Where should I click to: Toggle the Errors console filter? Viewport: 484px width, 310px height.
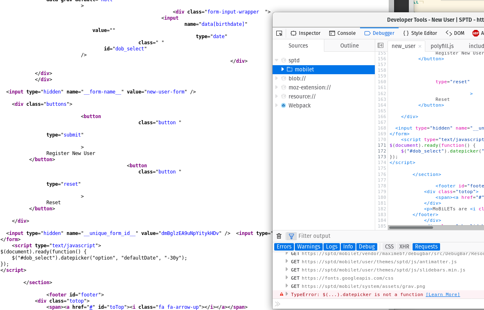tap(284, 247)
